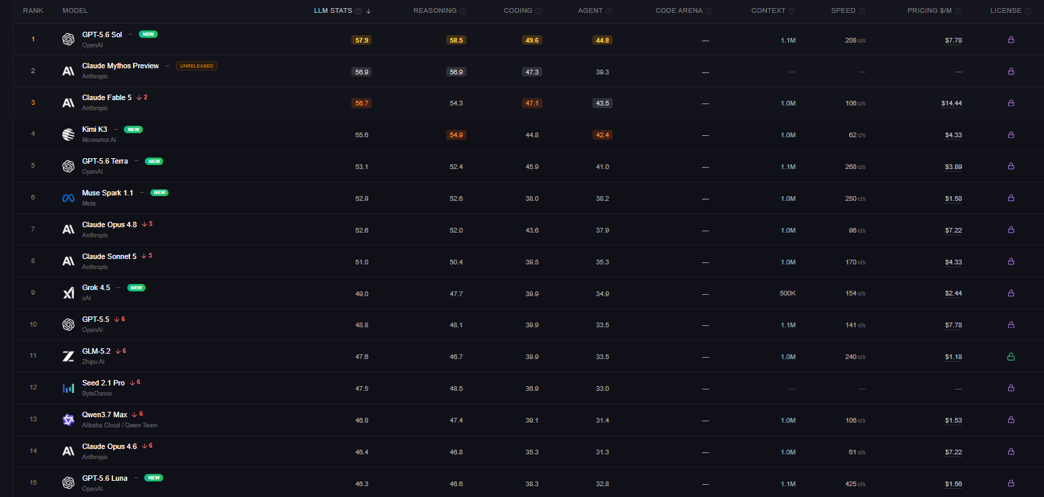
Task: Click the Moonshot AI logo beside Kimi K3
Action: [x=68, y=135]
